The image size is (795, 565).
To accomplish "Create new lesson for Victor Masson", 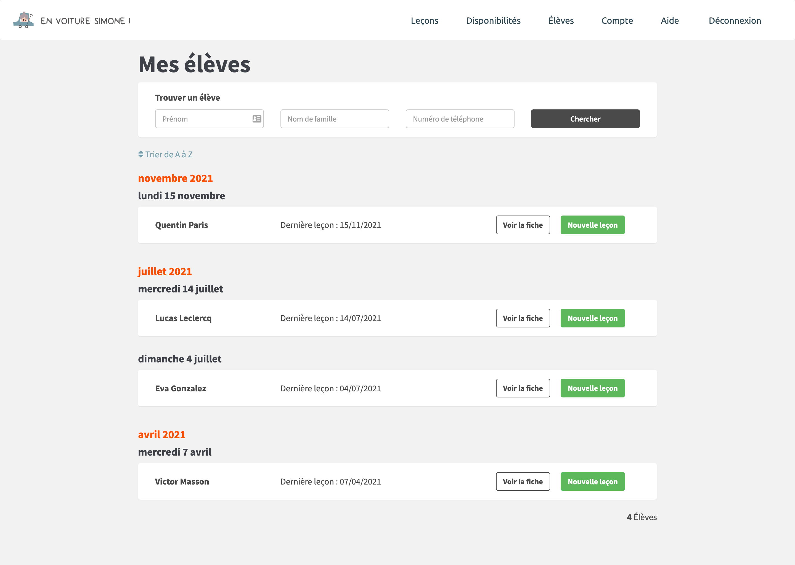I will (593, 481).
